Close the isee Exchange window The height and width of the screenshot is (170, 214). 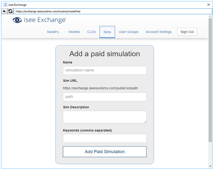click(x=208, y=5)
